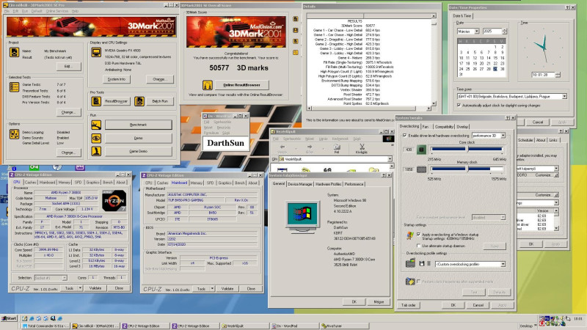Open the performance 3D mode dropdown
The width and height of the screenshot is (587, 330).
503,136
